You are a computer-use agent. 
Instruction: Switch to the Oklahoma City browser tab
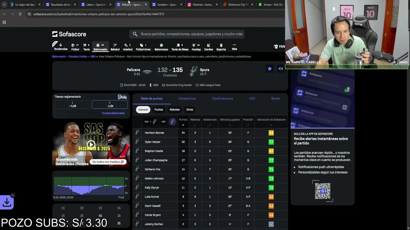[x=238, y=4]
